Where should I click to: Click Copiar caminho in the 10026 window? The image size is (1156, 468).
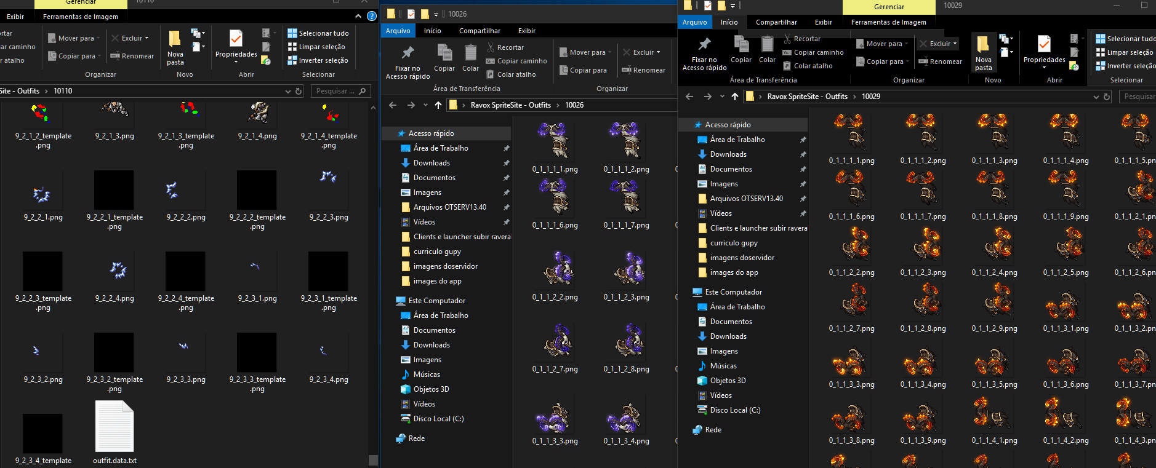click(516, 61)
